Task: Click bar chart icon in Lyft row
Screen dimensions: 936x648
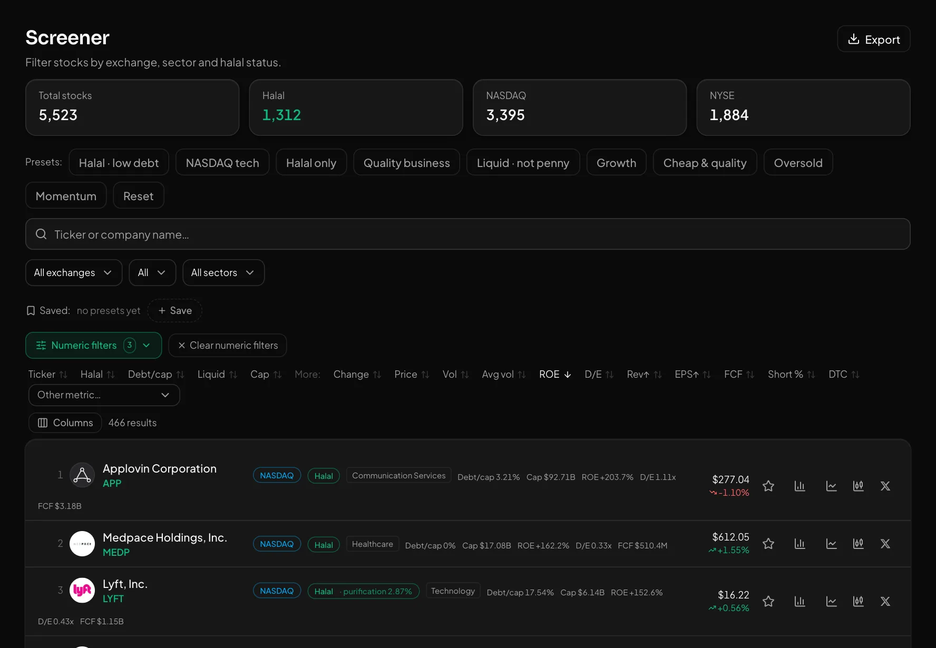Action: click(x=800, y=601)
